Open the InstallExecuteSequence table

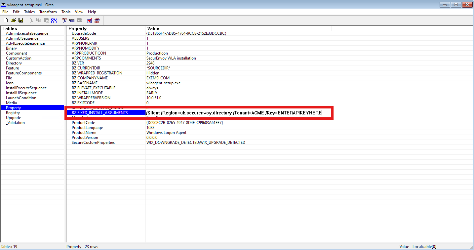[27, 88]
